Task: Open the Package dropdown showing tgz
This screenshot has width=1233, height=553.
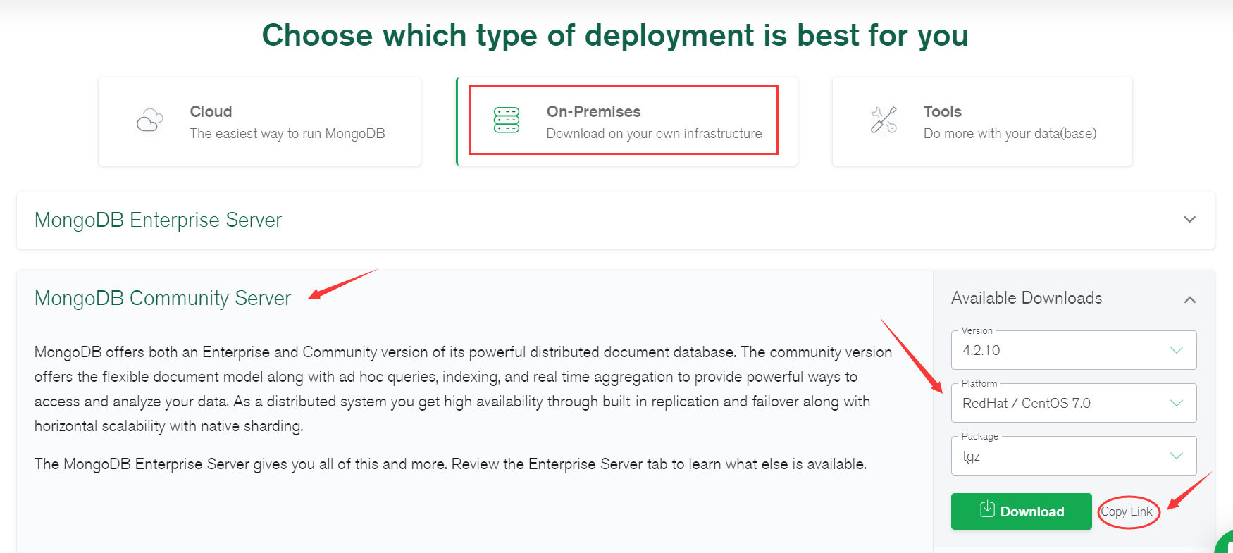Action: 1074,456
